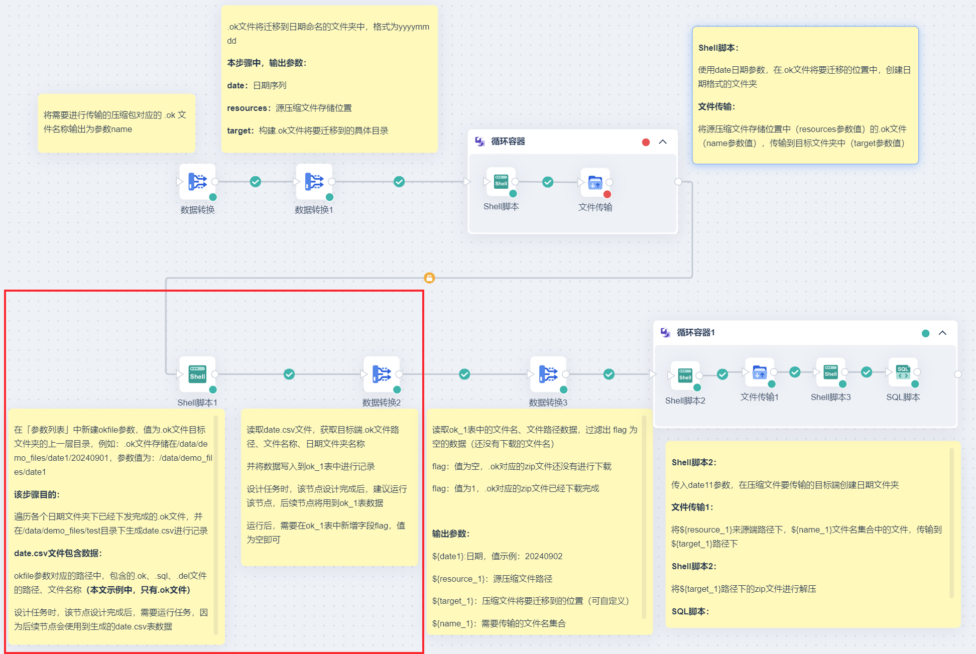Click check mark between 数据转换 and 数据转换1
This screenshot has height=654, width=976.
pyautogui.click(x=256, y=182)
